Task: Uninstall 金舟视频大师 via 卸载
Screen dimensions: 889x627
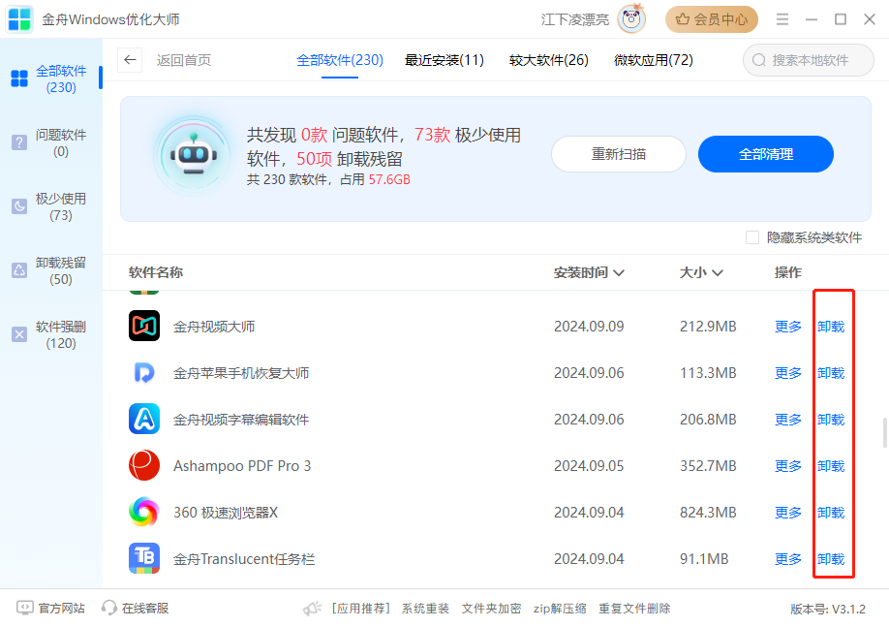Action: pos(831,327)
